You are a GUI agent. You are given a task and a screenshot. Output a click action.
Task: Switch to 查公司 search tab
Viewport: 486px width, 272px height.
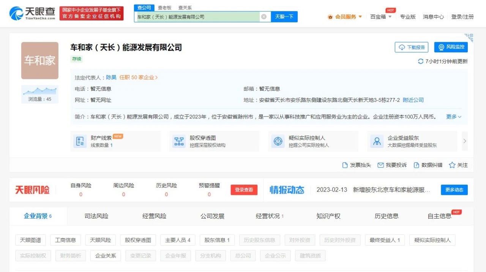(144, 8)
